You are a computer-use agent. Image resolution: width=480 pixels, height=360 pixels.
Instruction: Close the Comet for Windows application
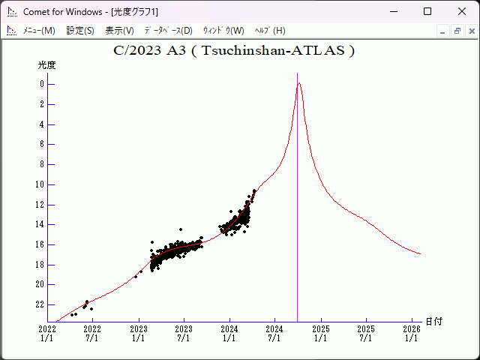click(462, 11)
